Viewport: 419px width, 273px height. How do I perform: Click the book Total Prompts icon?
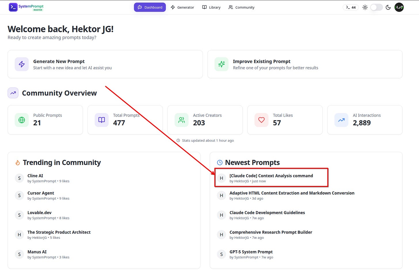102,120
